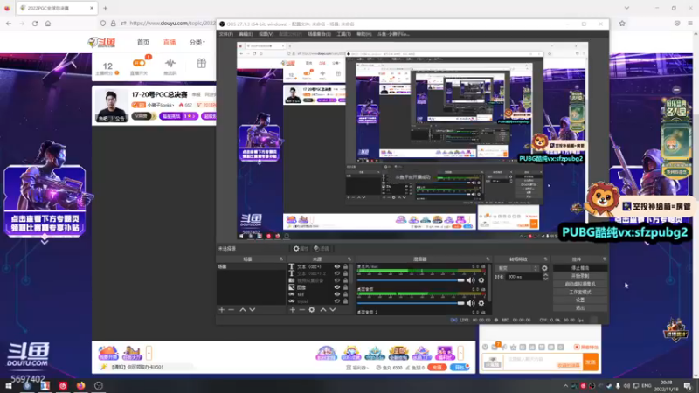The width and height of the screenshot is (699, 393).
Task: Mute the desktop audio channel in the mixer
Action: 470,303
